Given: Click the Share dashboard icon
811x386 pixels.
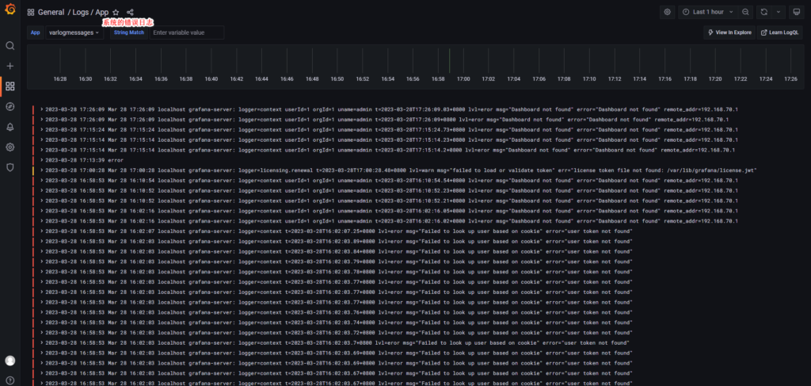Looking at the screenshot, I should (x=130, y=13).
